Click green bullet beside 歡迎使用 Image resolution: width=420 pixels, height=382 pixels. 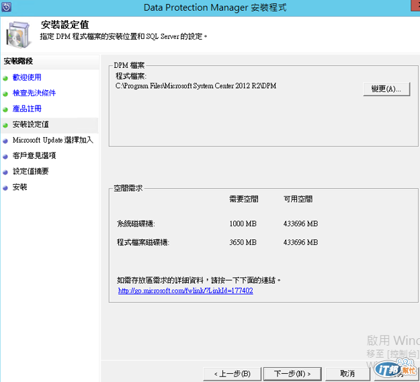pyautogui.click(x=5, y=78)
